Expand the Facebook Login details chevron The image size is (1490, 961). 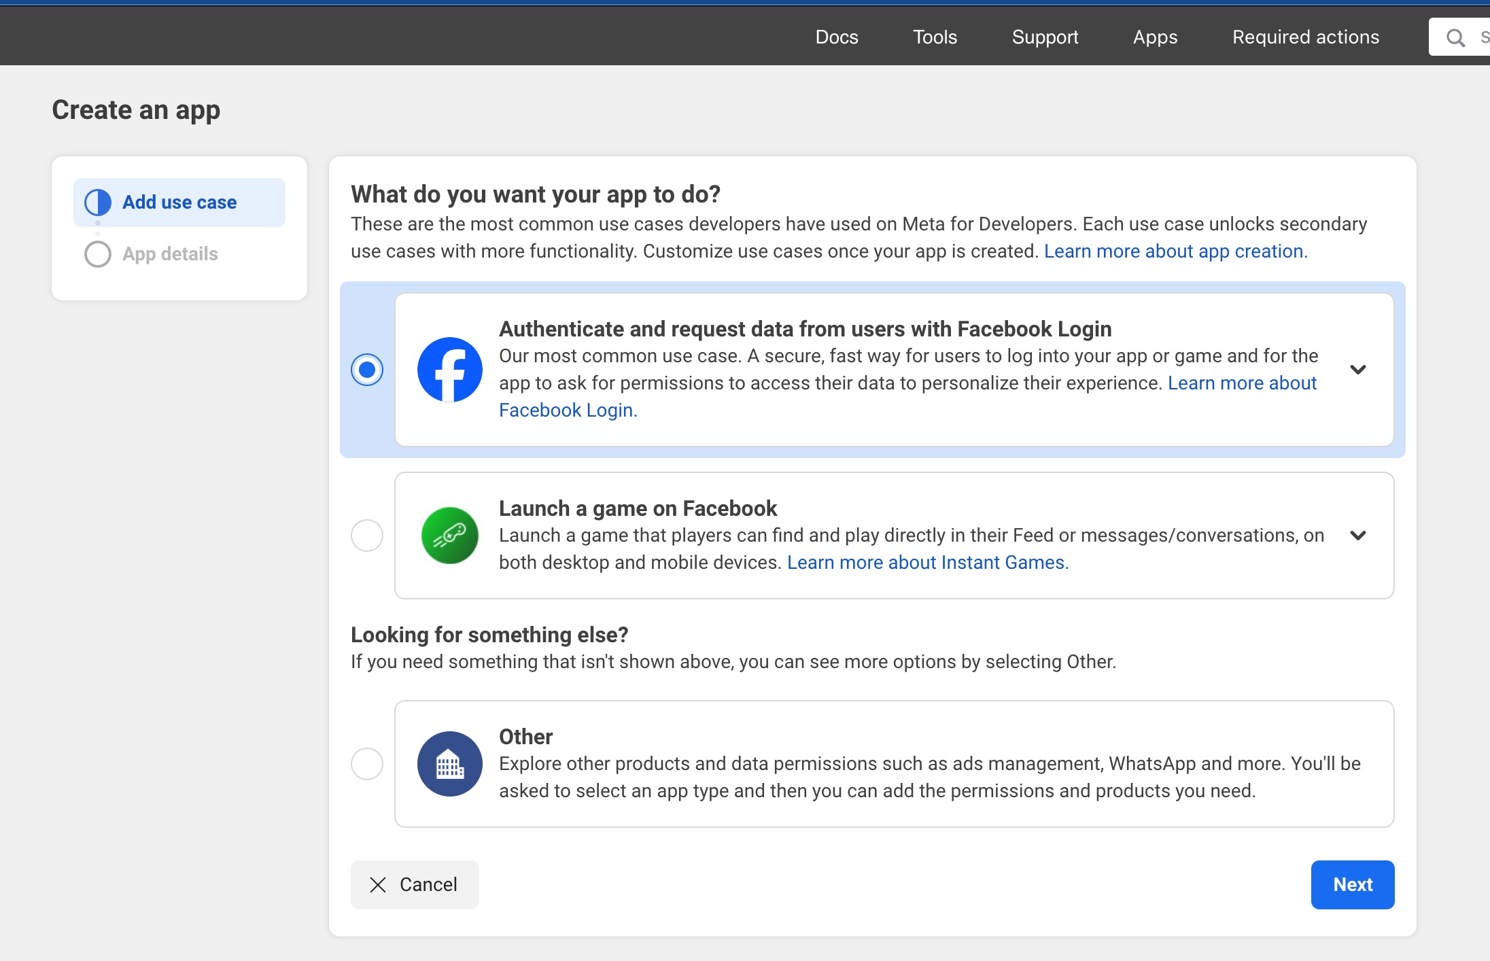pyautogui.click(x=1359, y=369)
